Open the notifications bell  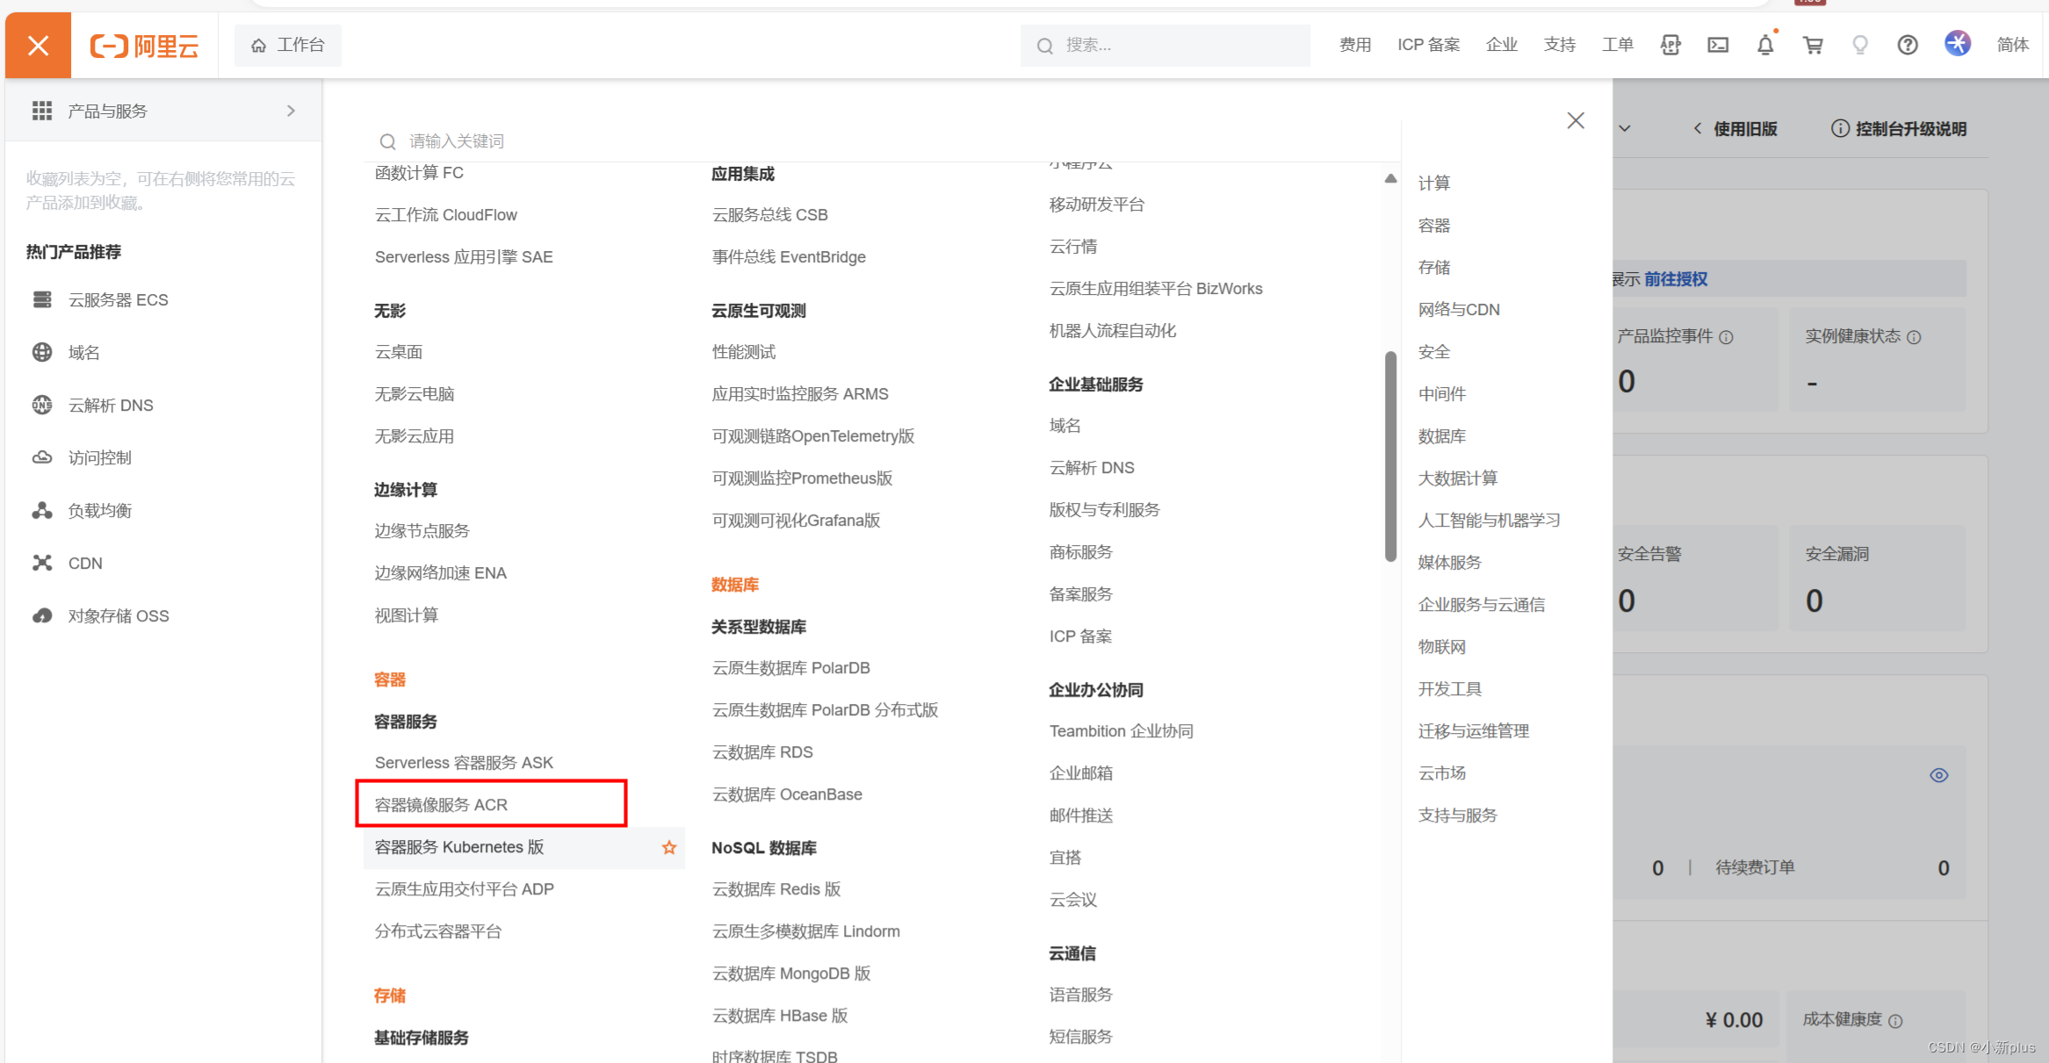click(x=1765, y=45)
